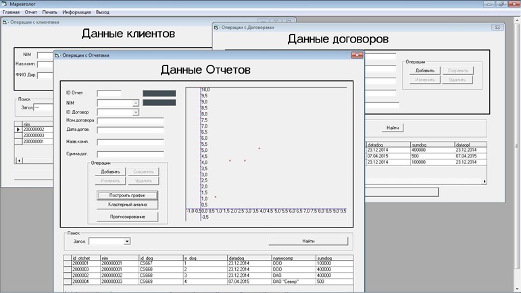Viewport: 521px width, 293px height.
Task: Click the Операции с Договорами window icon
Action: [x=216, y=28]
